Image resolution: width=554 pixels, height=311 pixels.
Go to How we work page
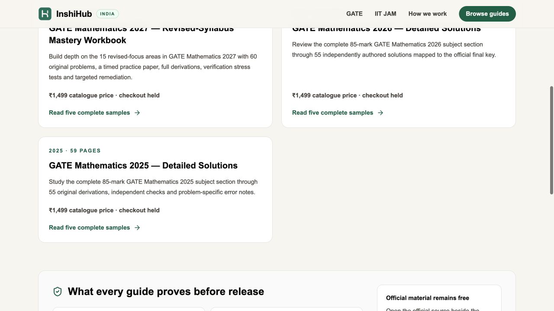(428, 14)
